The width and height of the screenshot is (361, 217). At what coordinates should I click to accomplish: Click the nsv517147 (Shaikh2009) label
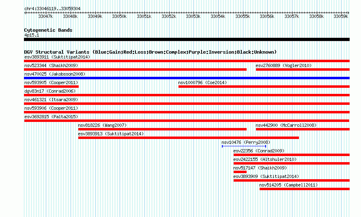click(x=260, y=168)
